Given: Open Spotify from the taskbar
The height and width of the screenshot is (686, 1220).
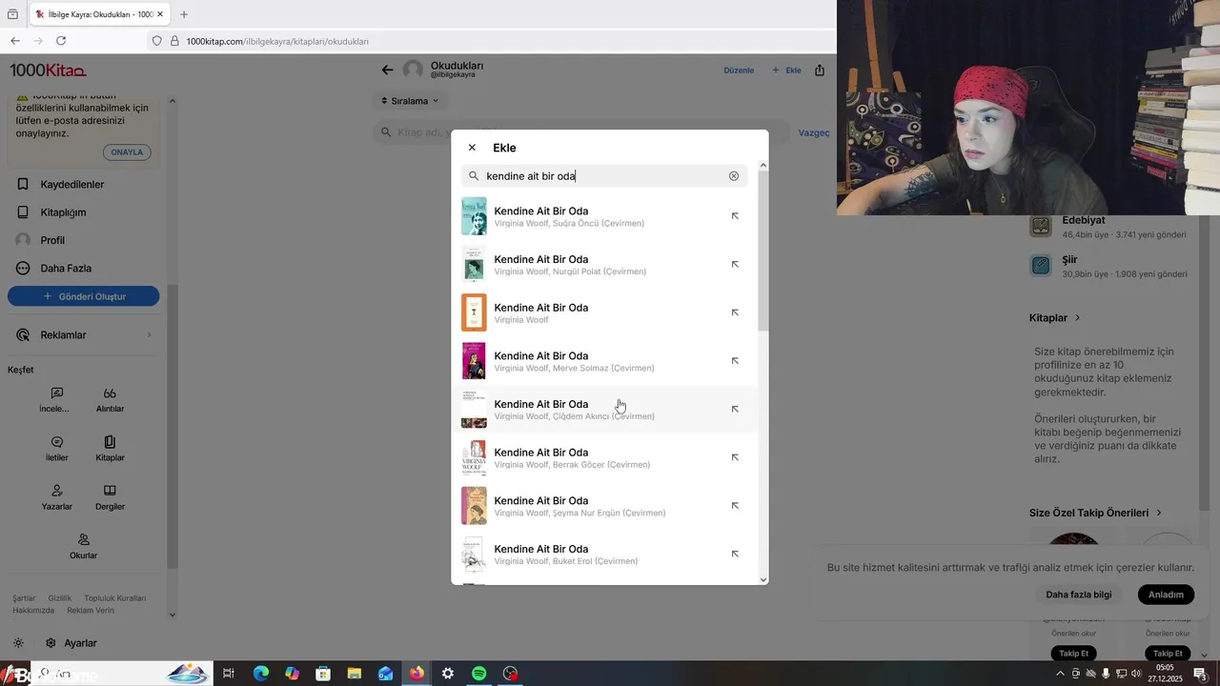Looking at the screenshot, I should (479, 674).
